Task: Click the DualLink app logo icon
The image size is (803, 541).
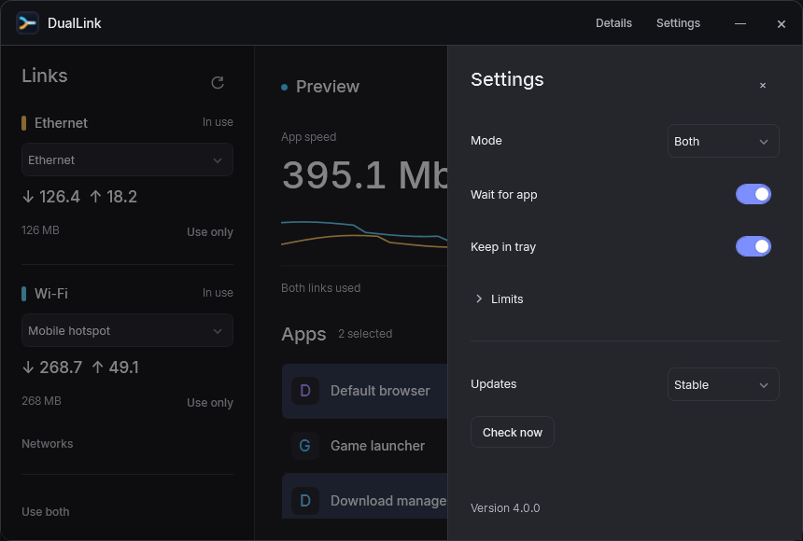Action: tap(27, 23)
